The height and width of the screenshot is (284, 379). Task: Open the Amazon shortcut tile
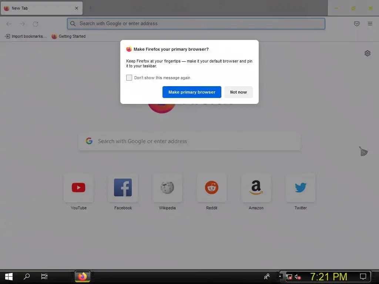coord(256,187)
